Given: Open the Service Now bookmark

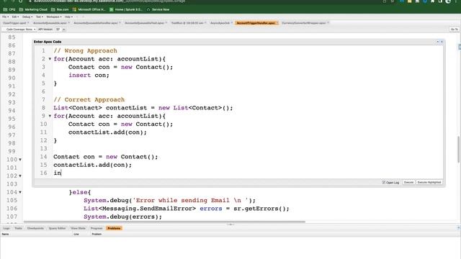Looking at the screenshot, I should (x=158, y=9).
